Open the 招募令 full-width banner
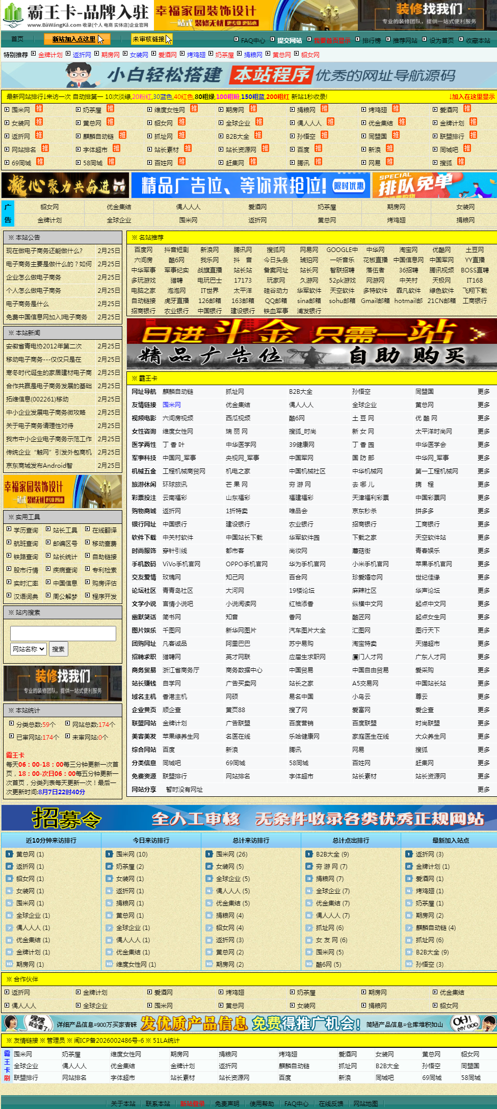 (x=249, y=818)
